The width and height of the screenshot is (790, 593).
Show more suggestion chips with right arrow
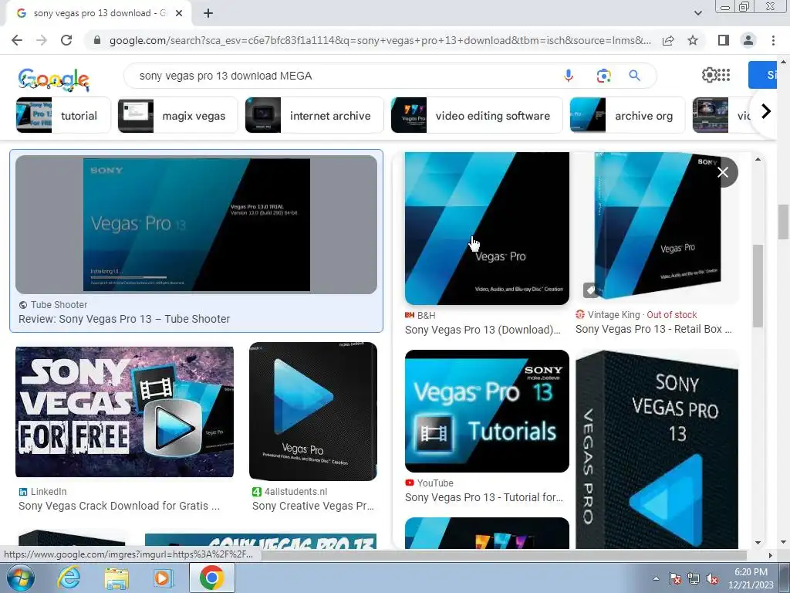coord(766,111)
